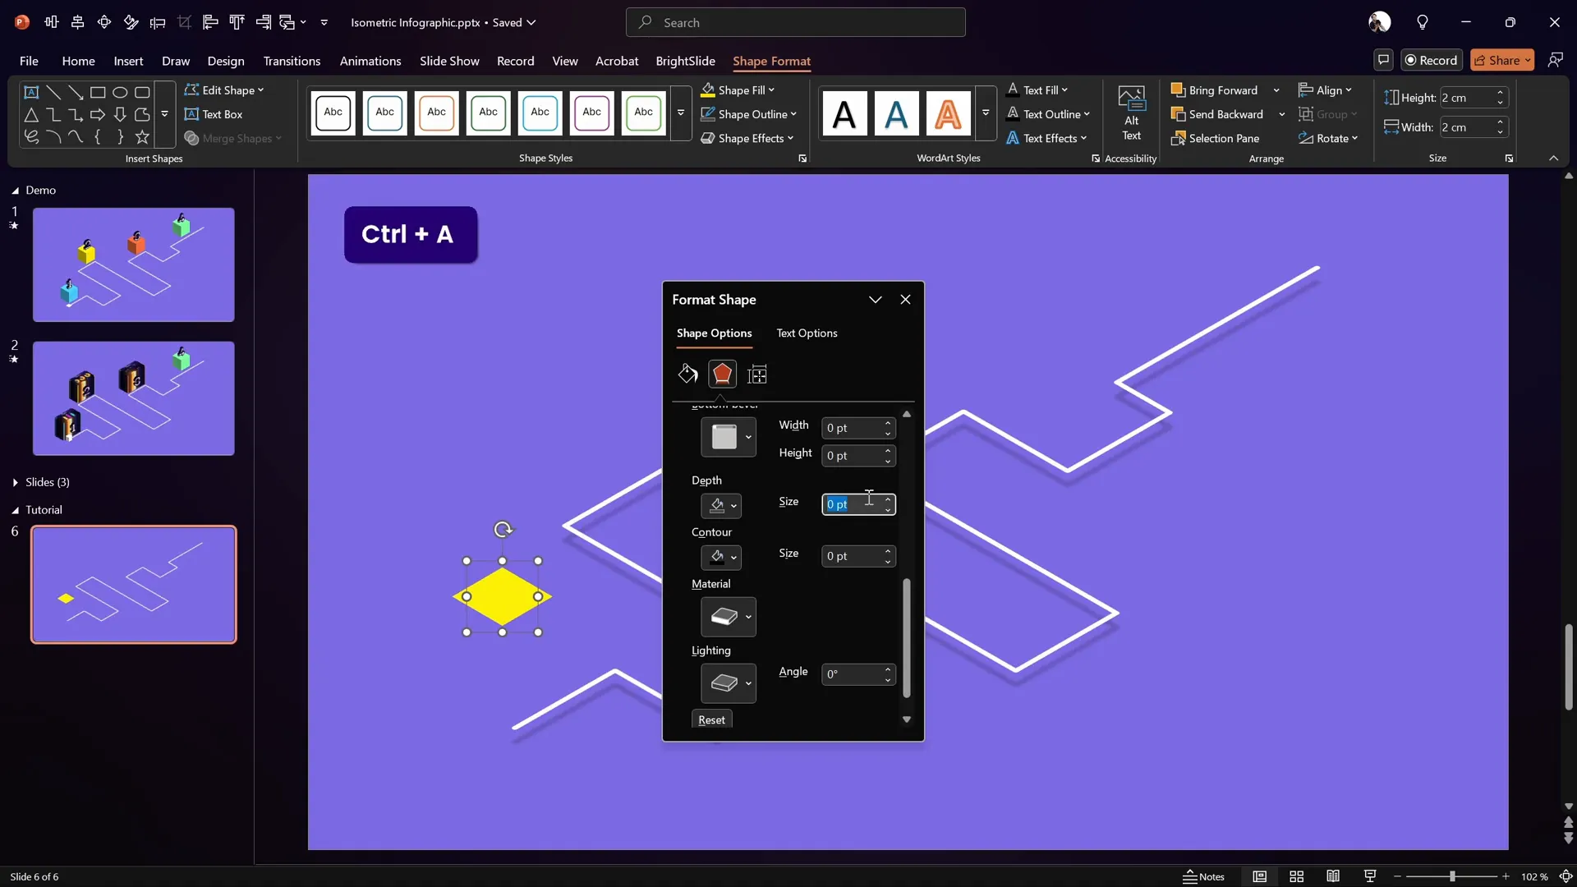Click the Reset button in Format Shape

(x=711, y=719)
